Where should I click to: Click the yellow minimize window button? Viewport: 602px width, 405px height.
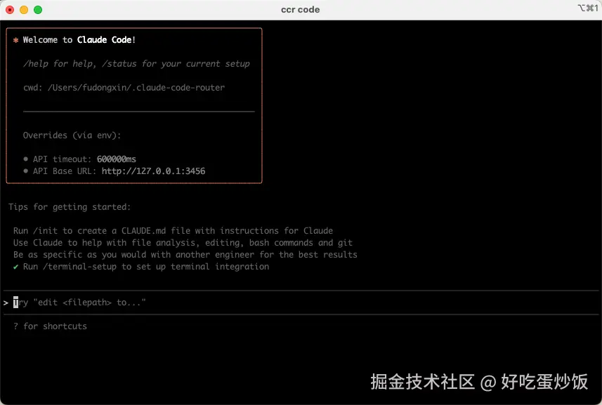tap(24, 10)
